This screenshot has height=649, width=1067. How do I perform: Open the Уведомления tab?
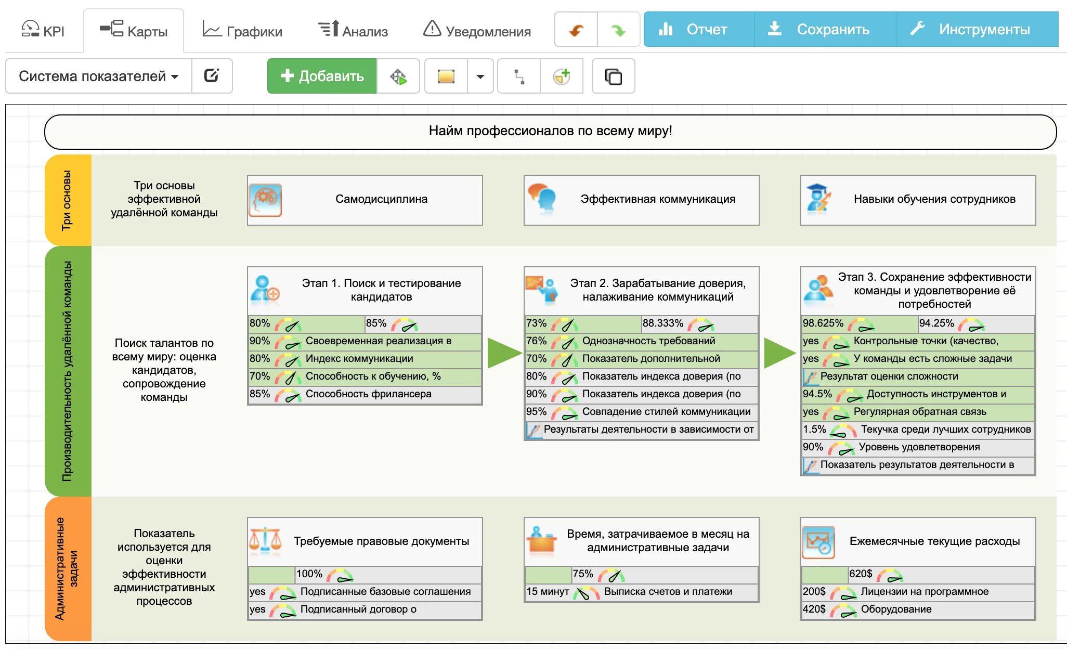(x=477, y=31)
